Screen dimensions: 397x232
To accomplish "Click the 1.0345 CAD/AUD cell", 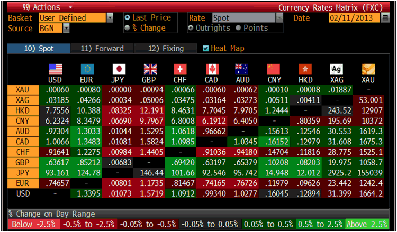I will tap(243, 142).
